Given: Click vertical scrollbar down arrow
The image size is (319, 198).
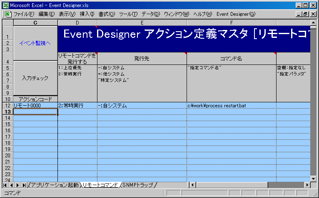Looking at the screenshot, I should tap(313, 179).
